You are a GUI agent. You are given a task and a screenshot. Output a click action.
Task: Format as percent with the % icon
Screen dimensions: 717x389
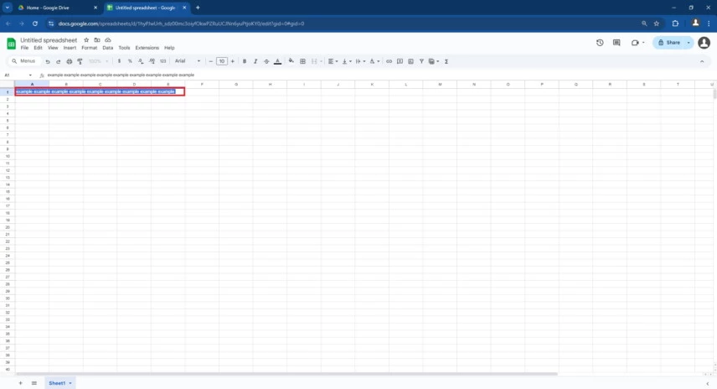pyautogui.click(x=130, y=61)
